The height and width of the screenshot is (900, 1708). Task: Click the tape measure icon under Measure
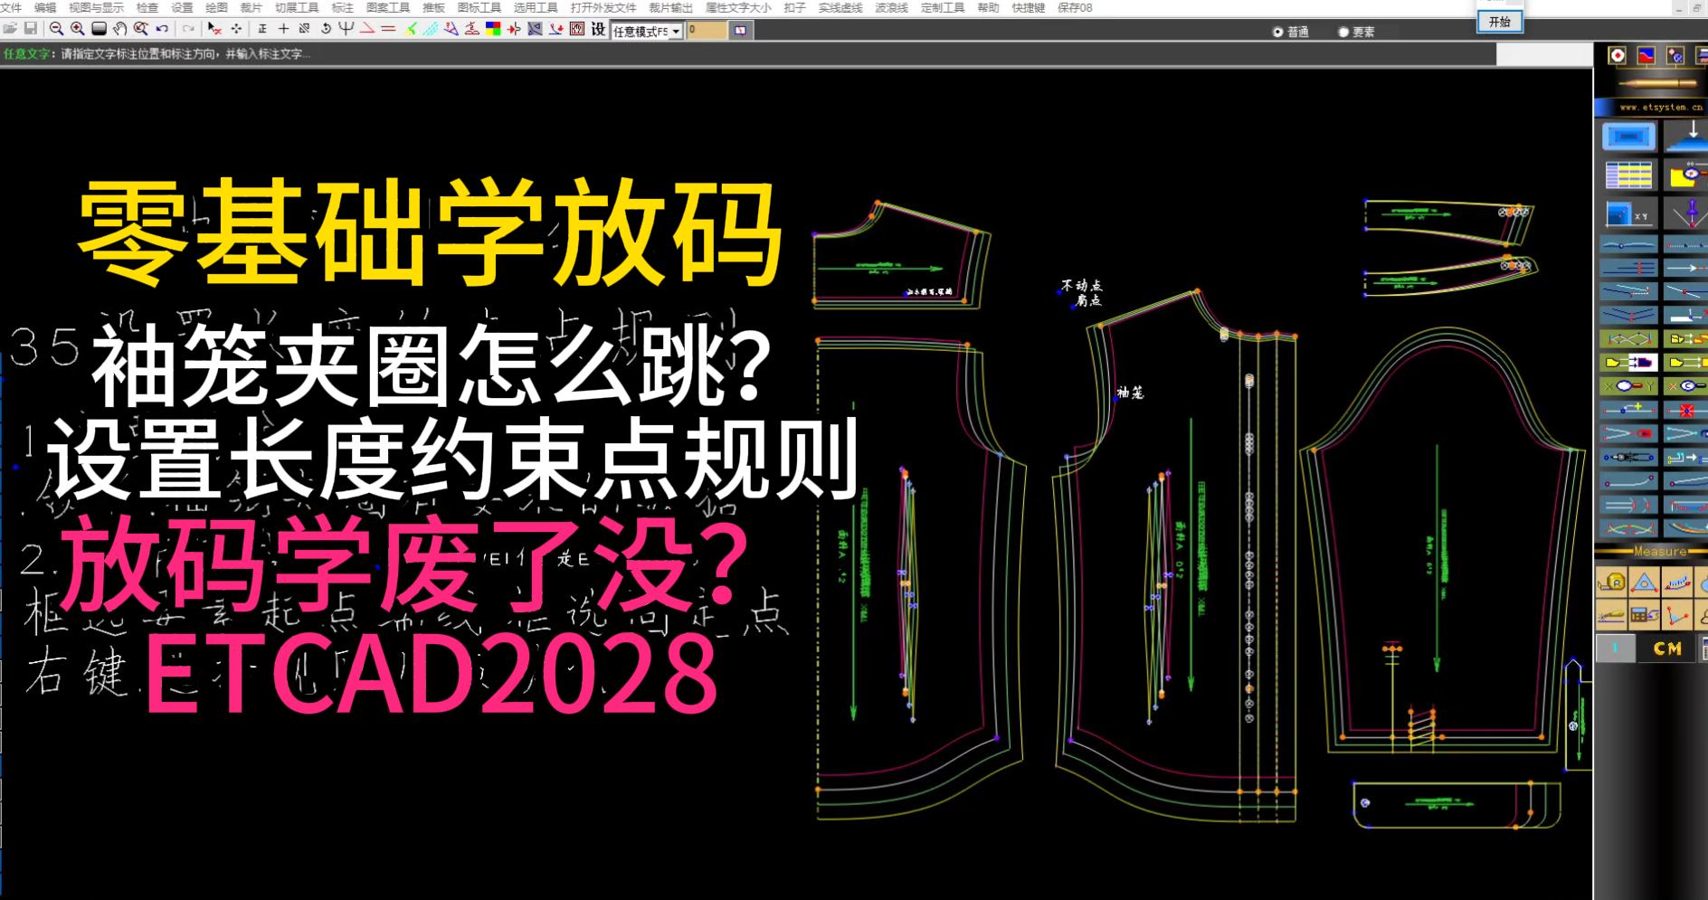pos(1611,583)
